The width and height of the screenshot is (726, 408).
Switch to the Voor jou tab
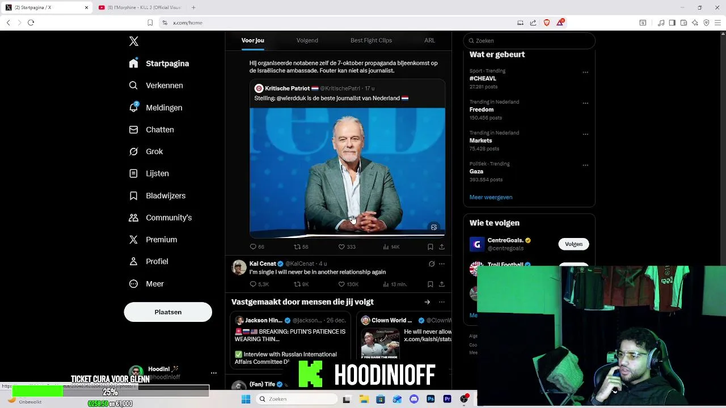(x=253, y=40)
